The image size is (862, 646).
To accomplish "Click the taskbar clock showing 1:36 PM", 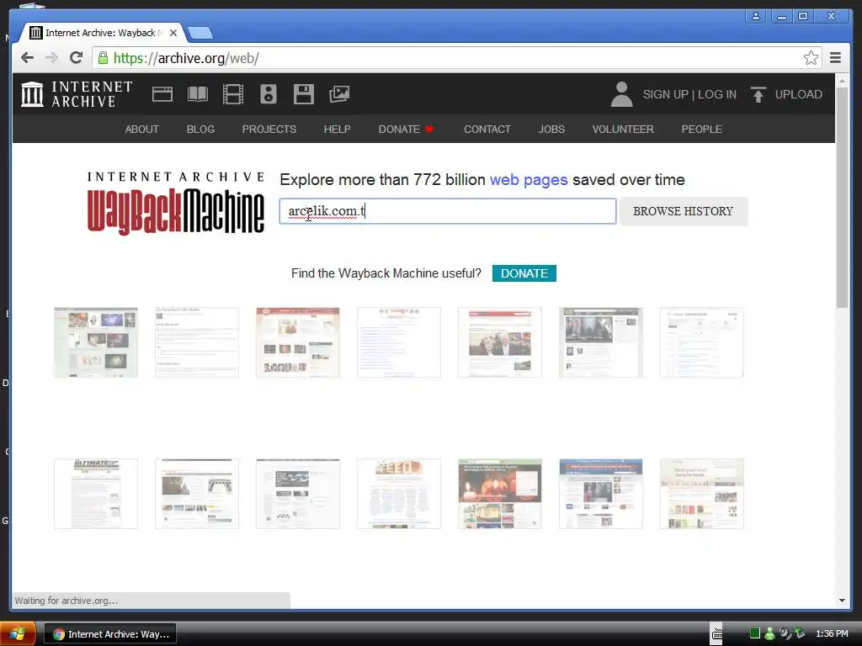I will coord(832,634).
